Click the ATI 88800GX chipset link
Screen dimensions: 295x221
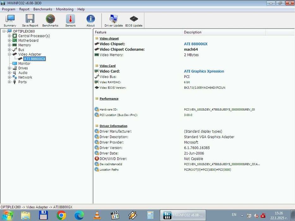coord(196,44)
